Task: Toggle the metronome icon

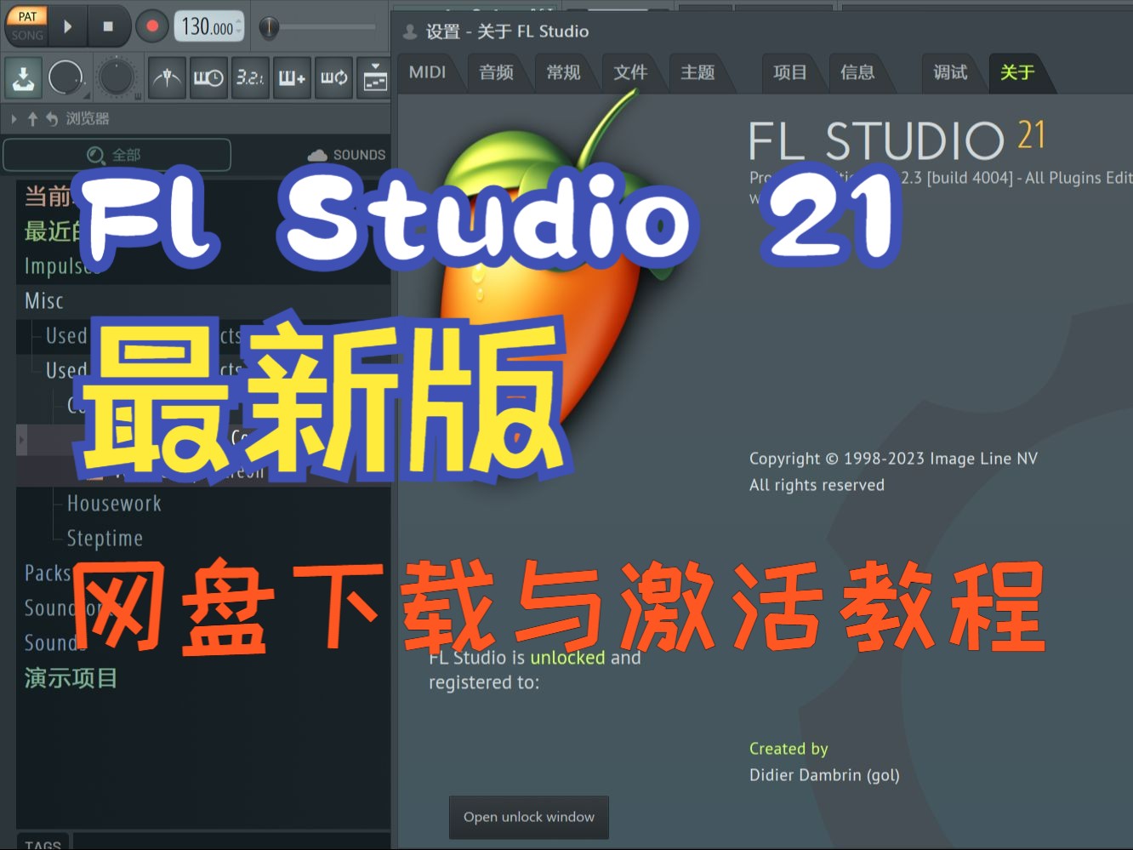Action: tap(167, 78)
